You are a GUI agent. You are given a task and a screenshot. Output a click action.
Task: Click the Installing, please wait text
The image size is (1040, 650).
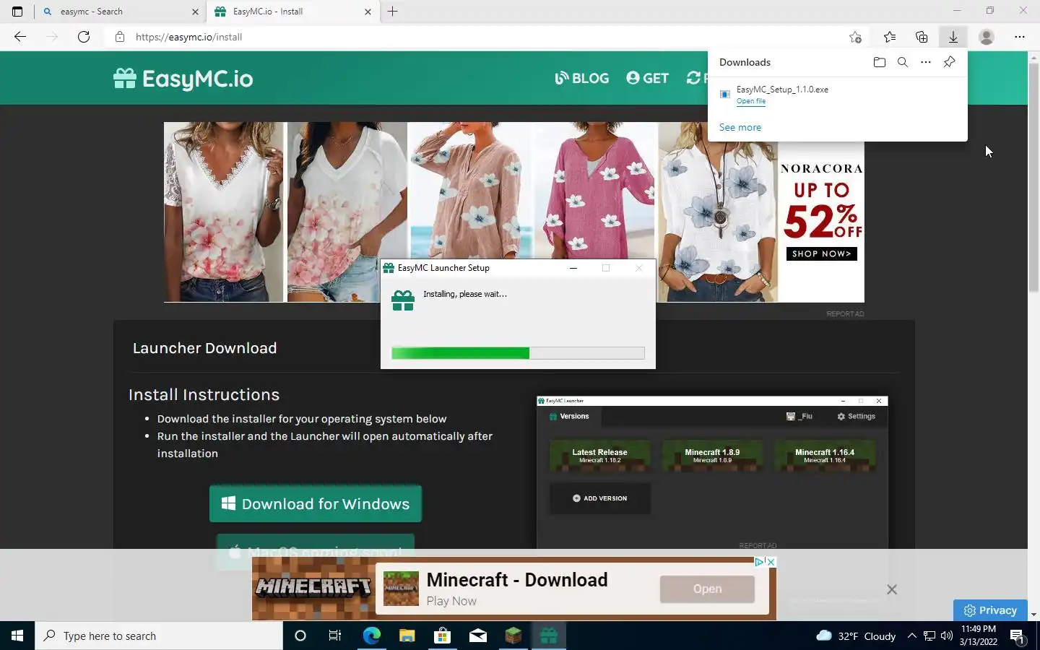pyautogui.click(x=465, y=294)
